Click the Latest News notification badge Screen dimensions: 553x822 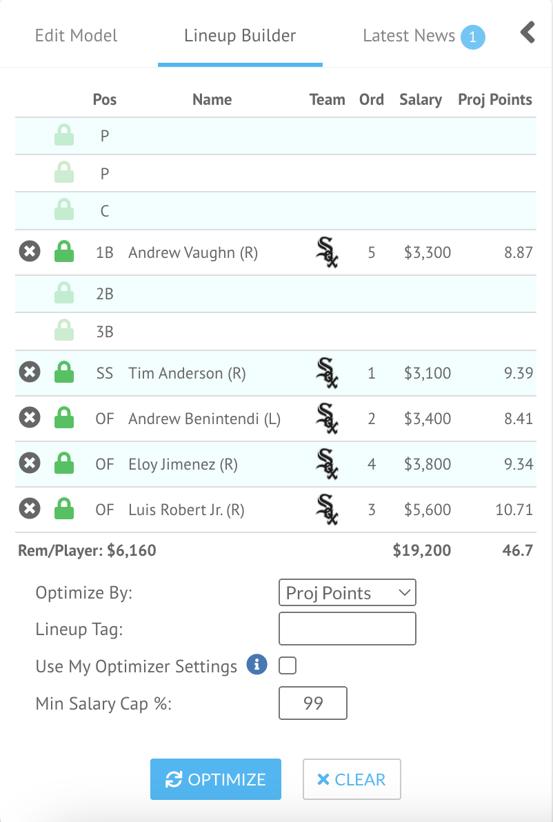472,37
